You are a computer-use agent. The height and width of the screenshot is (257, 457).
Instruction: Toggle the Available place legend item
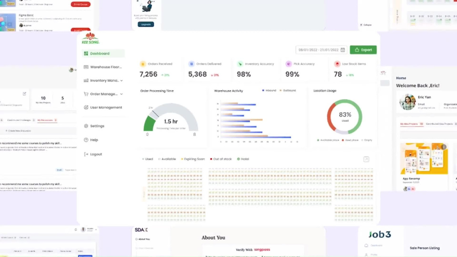[328, 140]
